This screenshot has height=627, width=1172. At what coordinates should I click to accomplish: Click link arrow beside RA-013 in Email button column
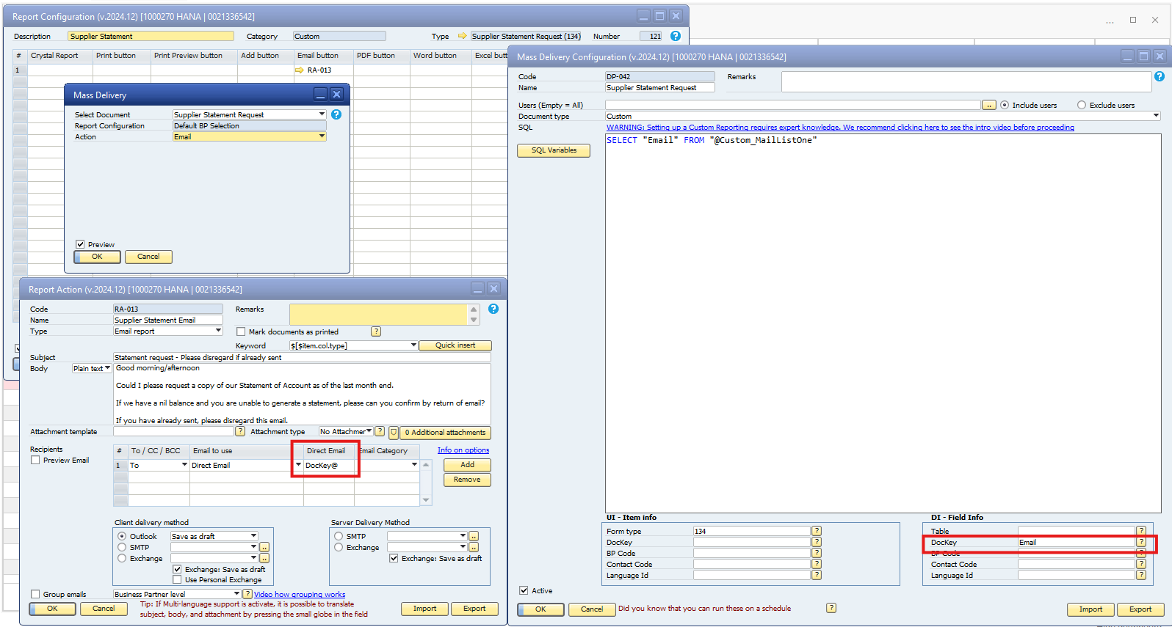coord(300,70)
